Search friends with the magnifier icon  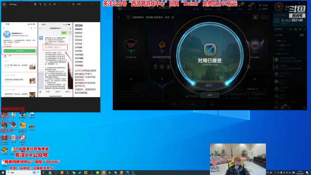click(305, 29)
